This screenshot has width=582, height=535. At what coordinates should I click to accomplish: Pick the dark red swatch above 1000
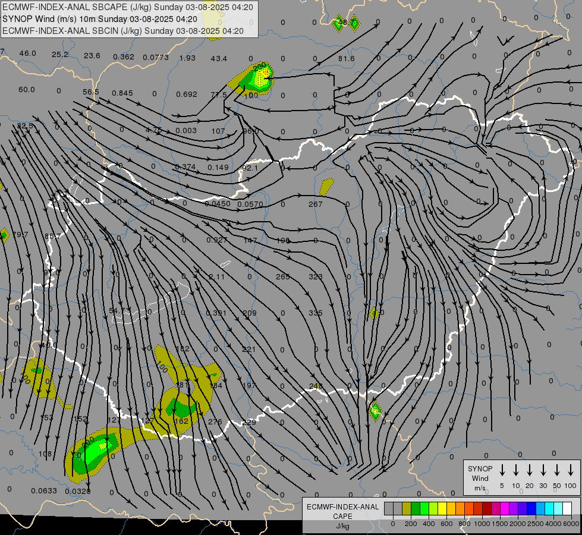click(487, 508)
